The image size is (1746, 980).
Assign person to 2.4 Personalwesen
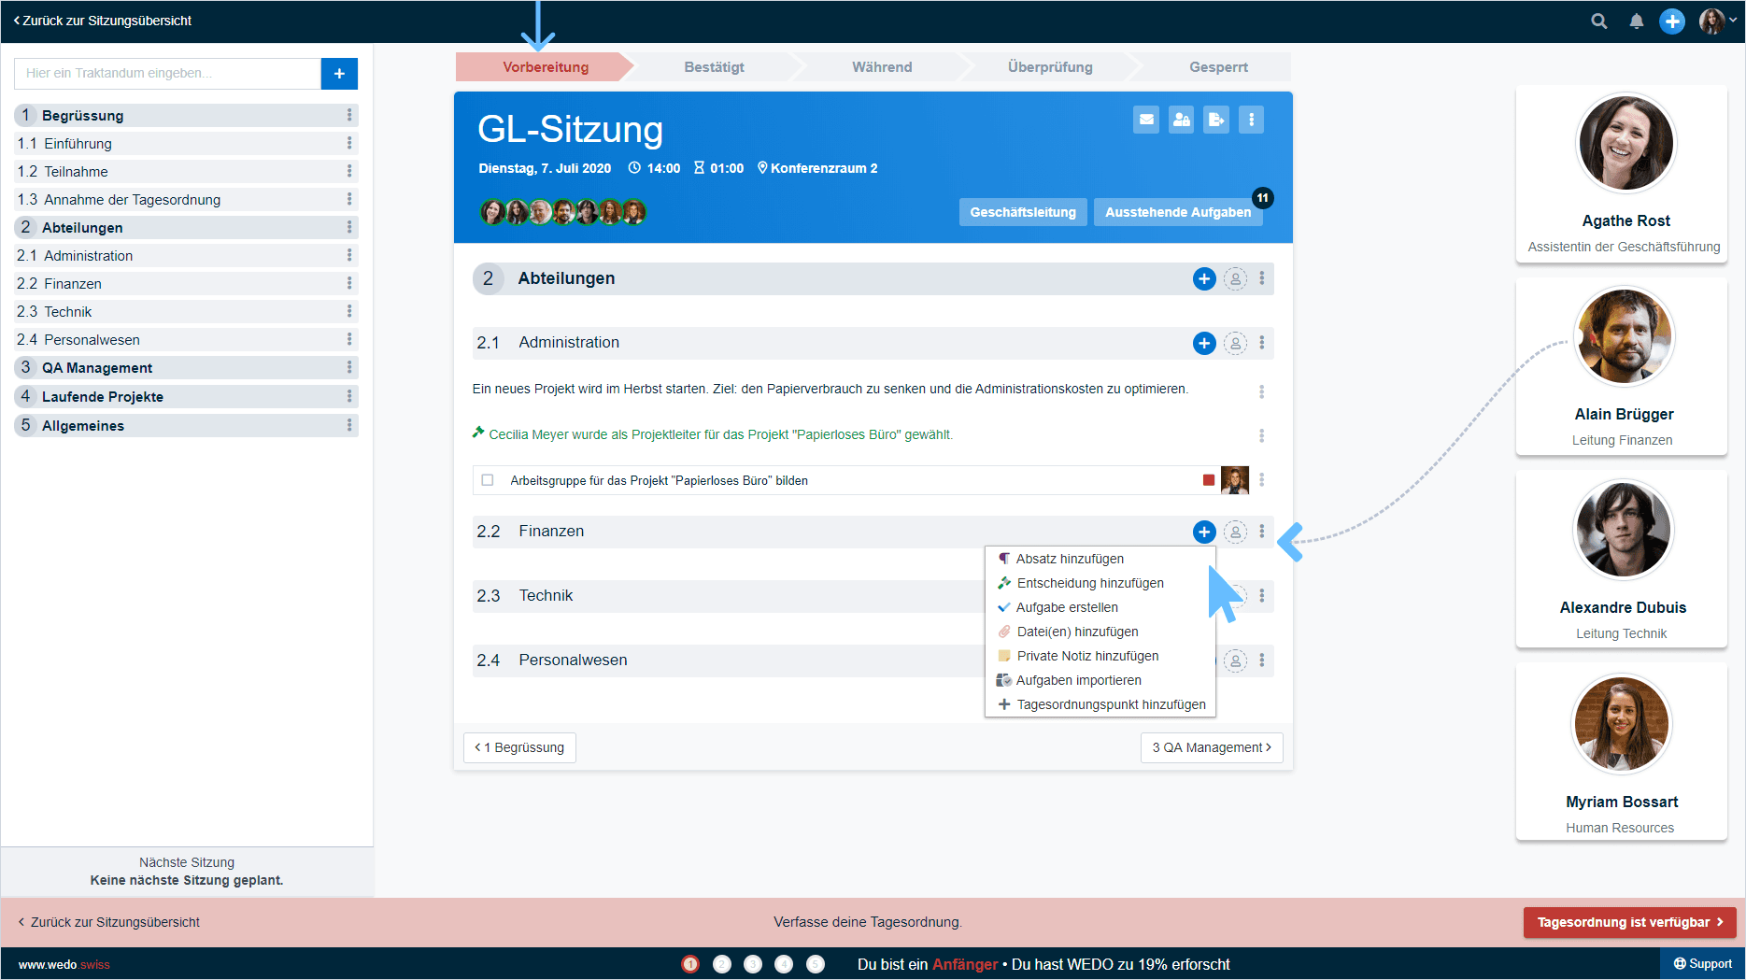tap(1235, 660)
